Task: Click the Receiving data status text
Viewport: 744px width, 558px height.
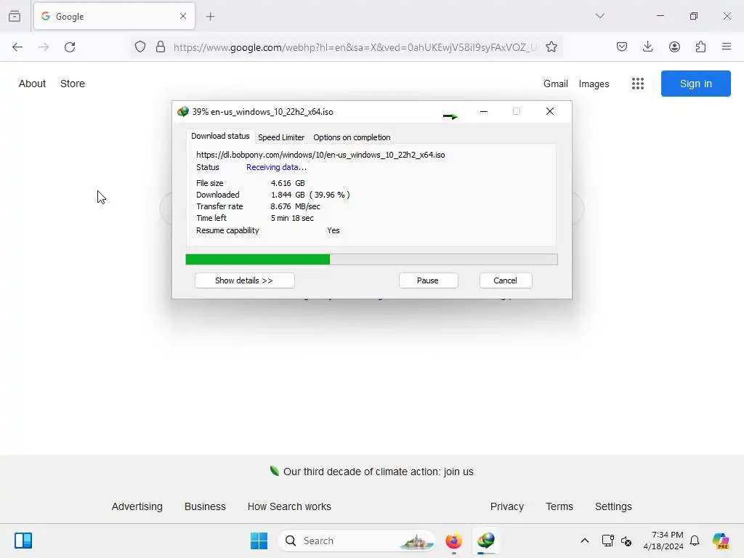Action: [x=276, y=167]
